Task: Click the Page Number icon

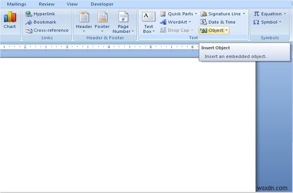Action: point(123,17)
